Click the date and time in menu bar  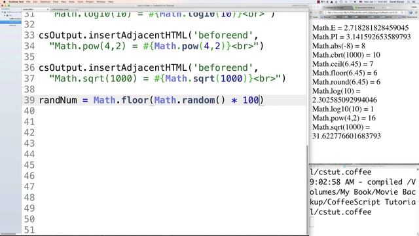pos(375,2)
